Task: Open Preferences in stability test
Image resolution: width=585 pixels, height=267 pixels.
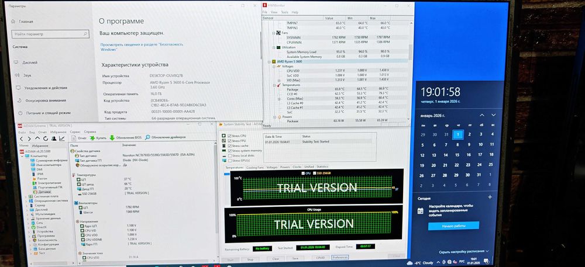Action: 339,257
